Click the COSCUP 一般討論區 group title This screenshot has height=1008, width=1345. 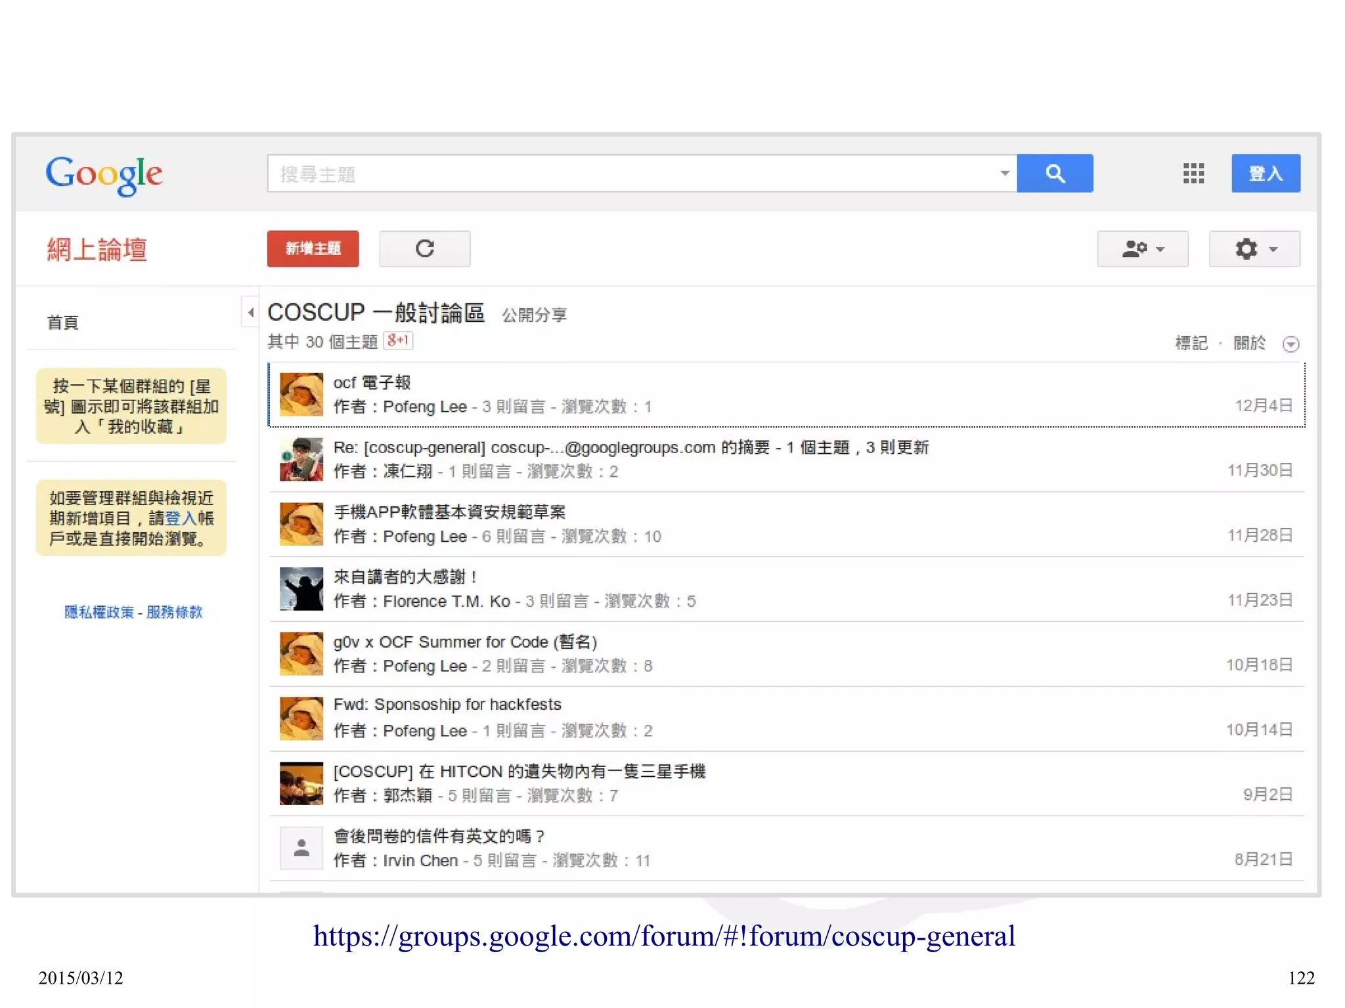click(x=376, y=313)
